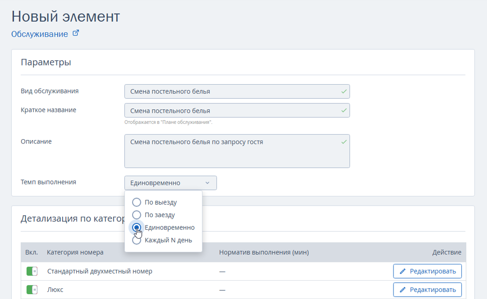Screen dimensions: 487x299
Task: Click the Обслуживание link
Action: pos(40,34)
